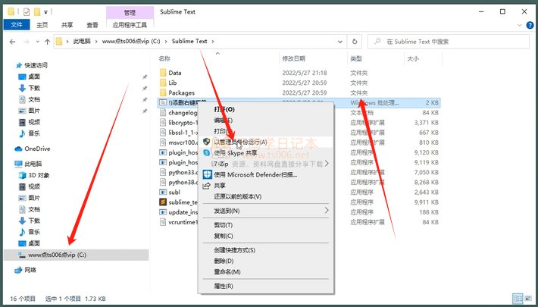Screen dimensions: 538x307
Task: Switch to details view icon
Action: tap(518, 299)
